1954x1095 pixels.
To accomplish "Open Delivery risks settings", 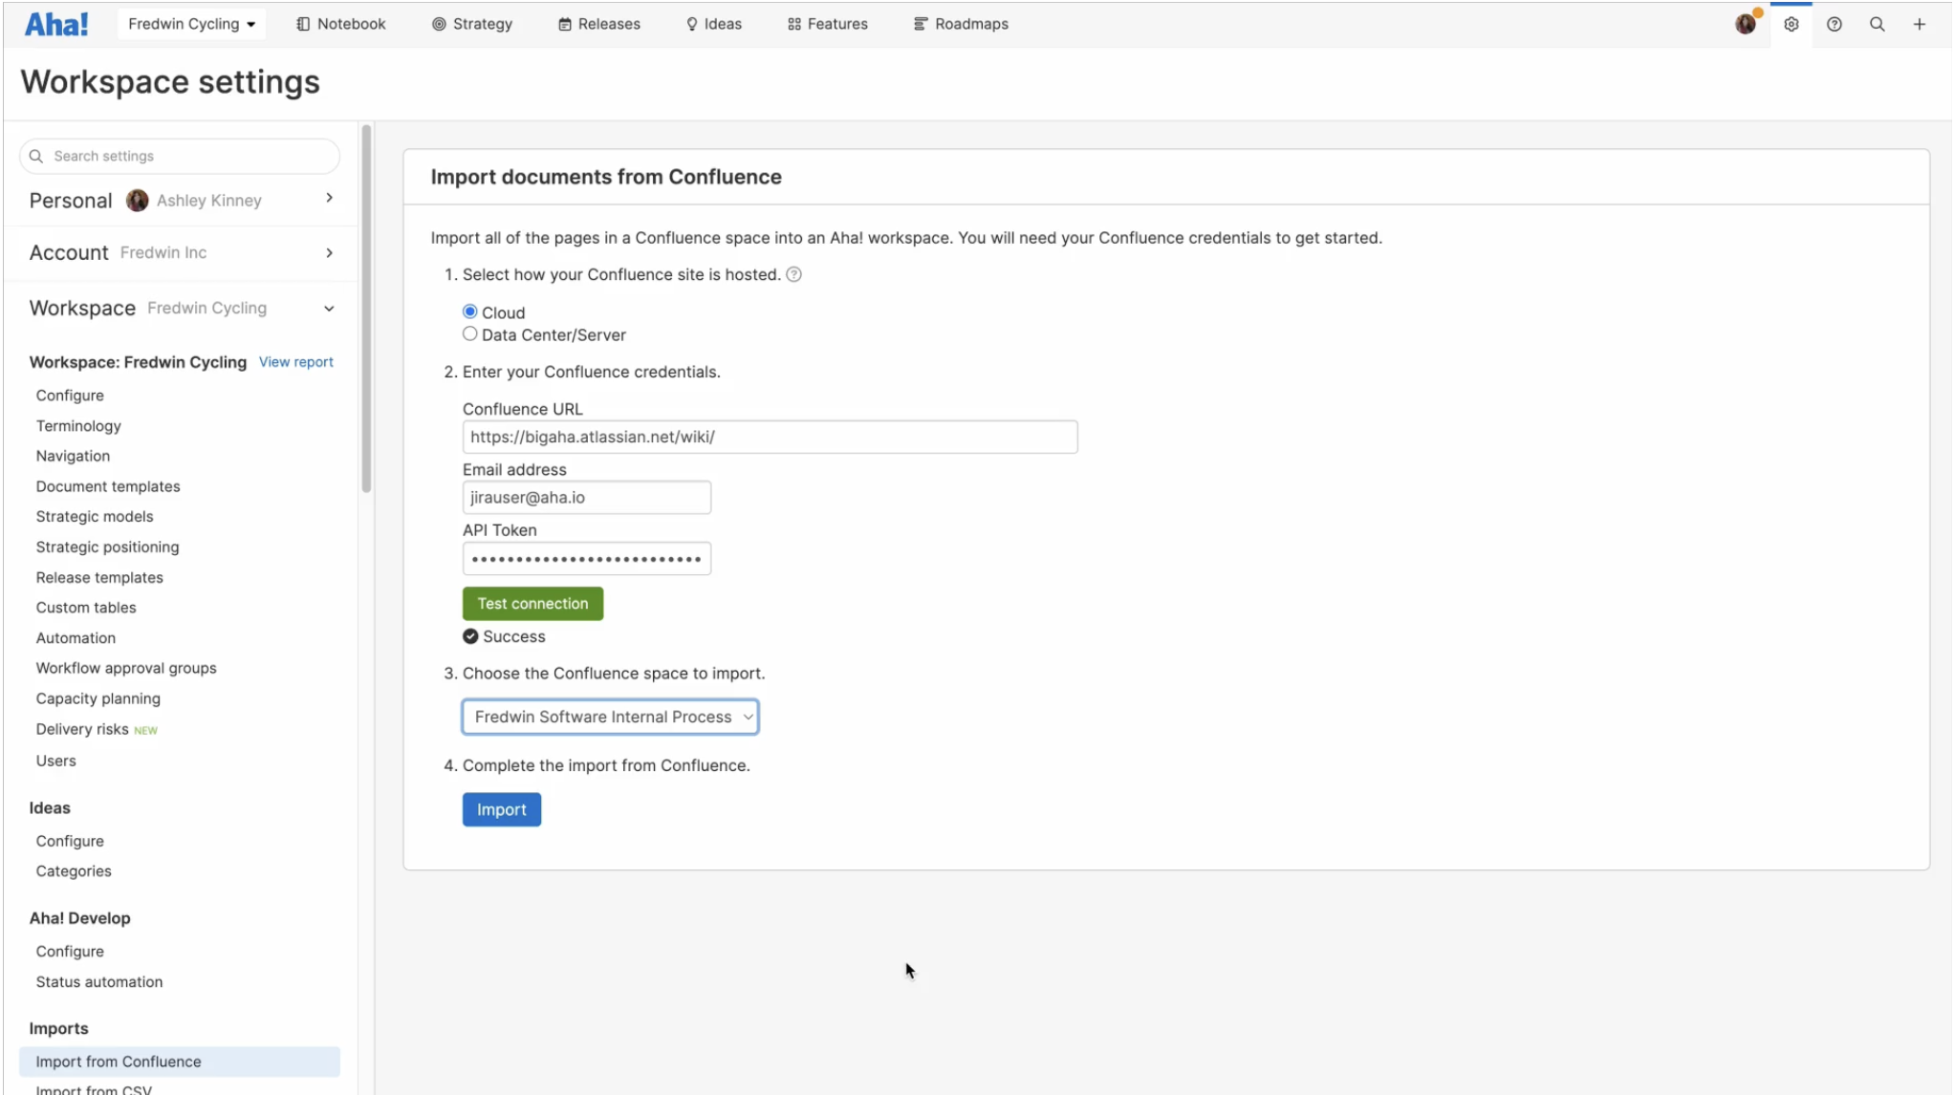I will [82, 729].
